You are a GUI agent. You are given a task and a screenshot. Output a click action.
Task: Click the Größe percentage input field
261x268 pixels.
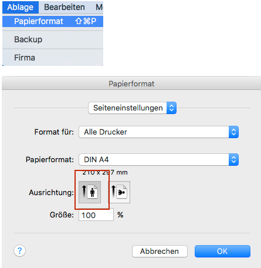click(96, 215)
